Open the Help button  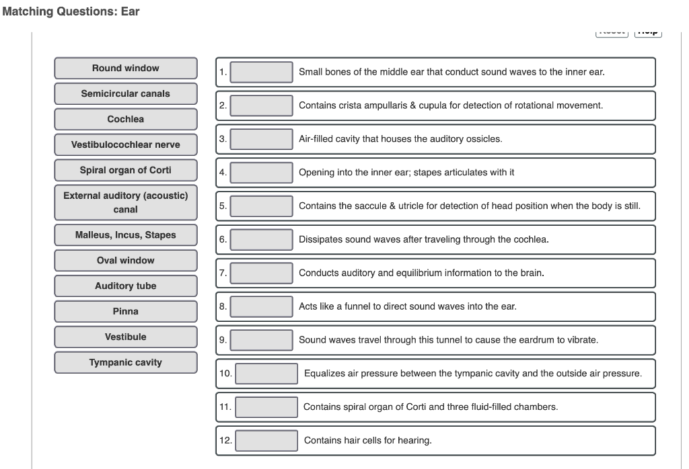pos(647,31)
